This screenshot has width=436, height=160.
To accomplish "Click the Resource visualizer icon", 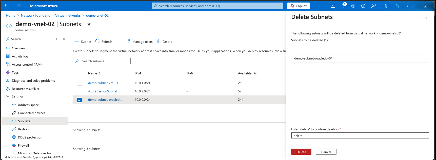I will [x=8, y=89].
